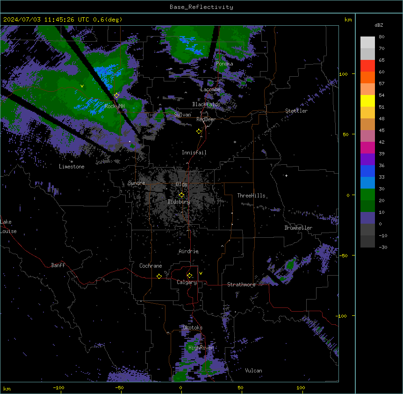Click the Stettler label
Screen dimensions: 403x394
tap(296, 111)
